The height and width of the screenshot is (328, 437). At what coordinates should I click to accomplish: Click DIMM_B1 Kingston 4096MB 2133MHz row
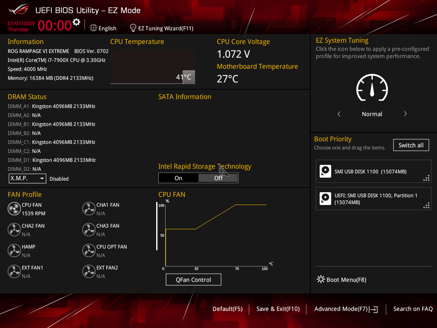pos(52,124)
